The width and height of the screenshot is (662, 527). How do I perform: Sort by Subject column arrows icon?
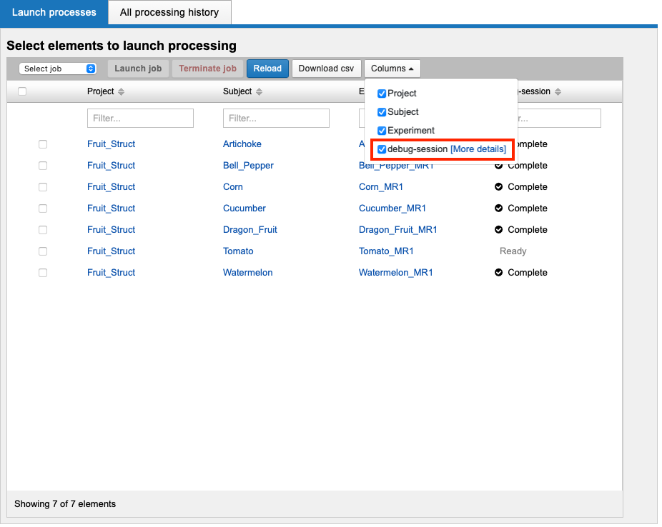point(259,92)
